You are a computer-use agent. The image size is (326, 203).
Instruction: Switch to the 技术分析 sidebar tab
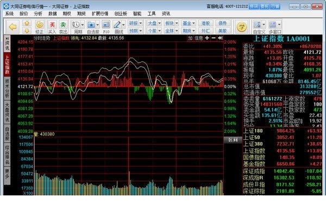point(7,88)
